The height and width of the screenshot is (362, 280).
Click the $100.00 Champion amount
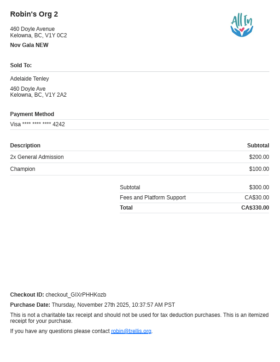click(259, 169)
